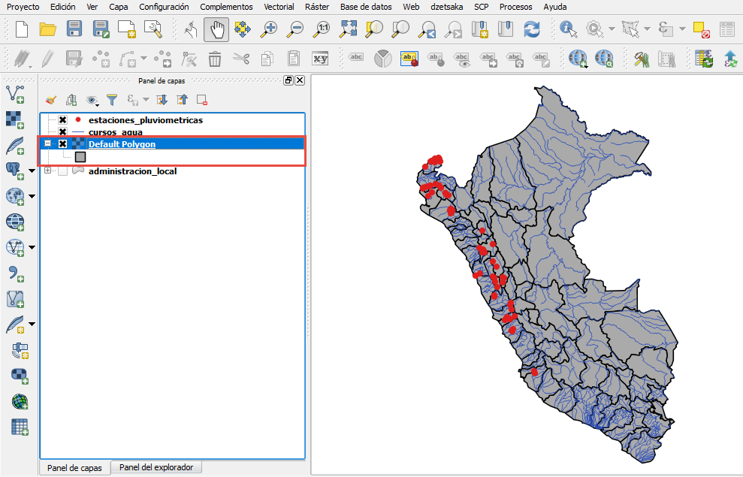Add a new group in the layers panel

pos(72,98)
